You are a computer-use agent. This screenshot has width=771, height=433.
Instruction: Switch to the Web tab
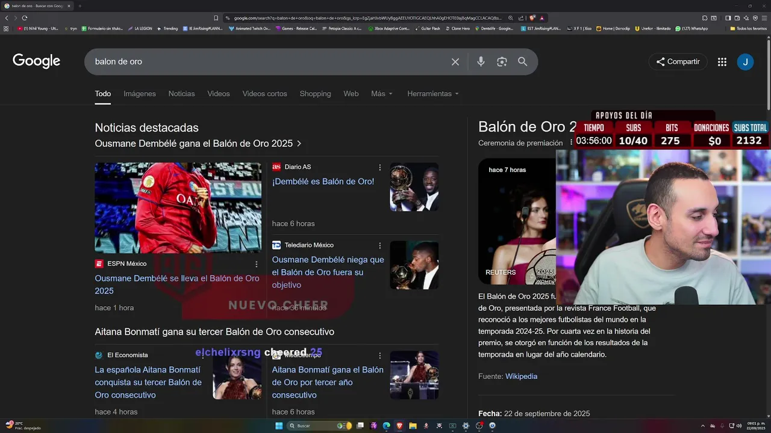(351, 94)
